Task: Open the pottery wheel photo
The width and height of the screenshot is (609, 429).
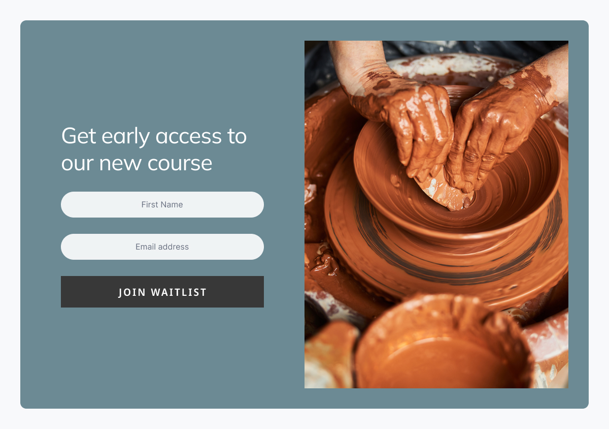Action: click(436, 214)
